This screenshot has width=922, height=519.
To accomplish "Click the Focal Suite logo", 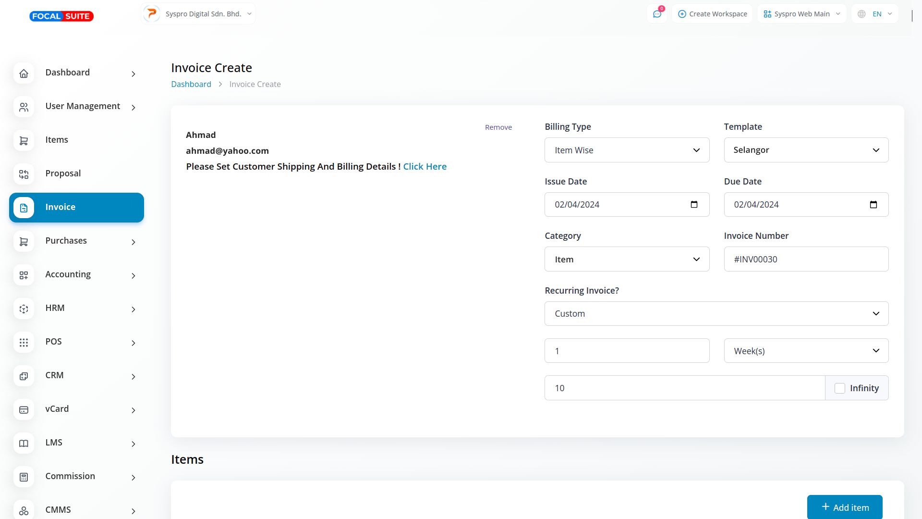I will click(61, 16).
